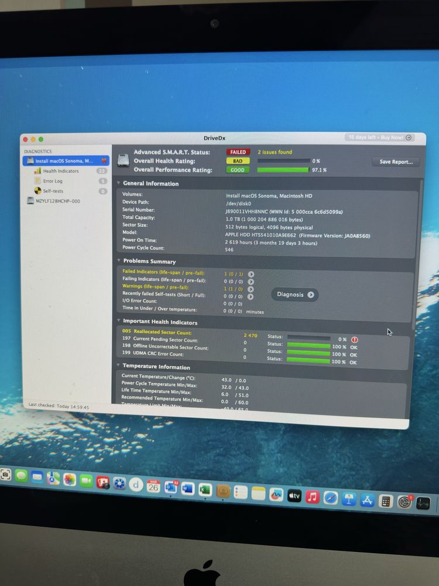Click the model APPLE HDD HTS541010A9E662 text

pyautogui.click(x=260, y=235)
